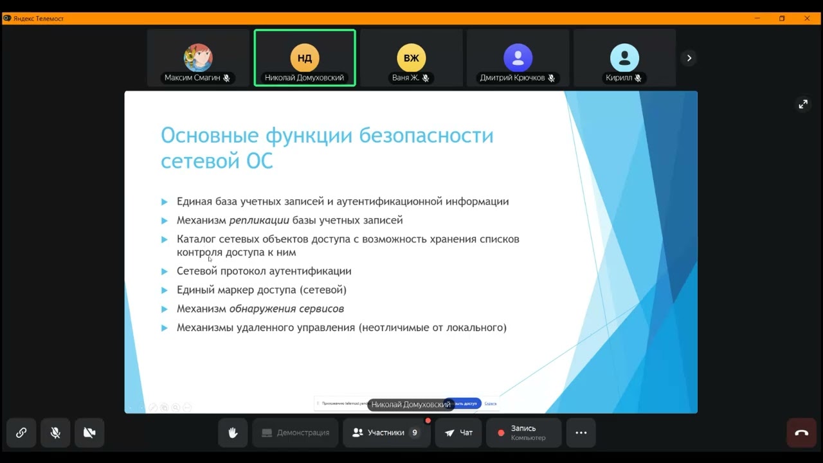Turn on the camera in the bottom toolbar
The width and height of the screenshot is (823, 463).
tap(89, 433)
